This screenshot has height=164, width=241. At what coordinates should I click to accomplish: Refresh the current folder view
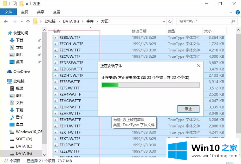170,22
